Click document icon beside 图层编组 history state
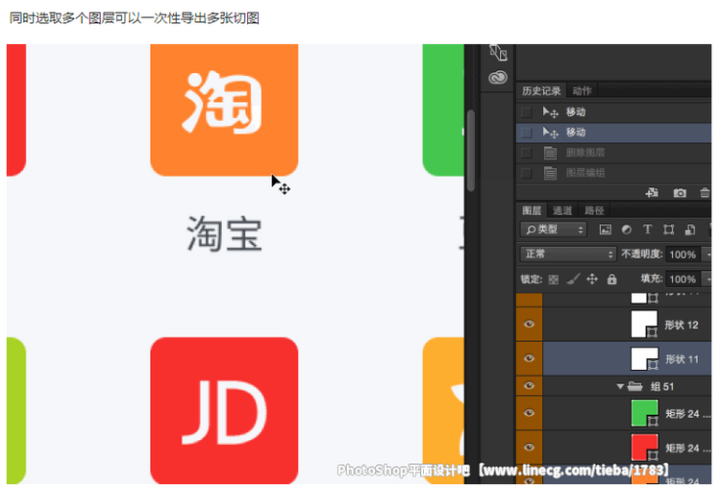 point(550,173)
